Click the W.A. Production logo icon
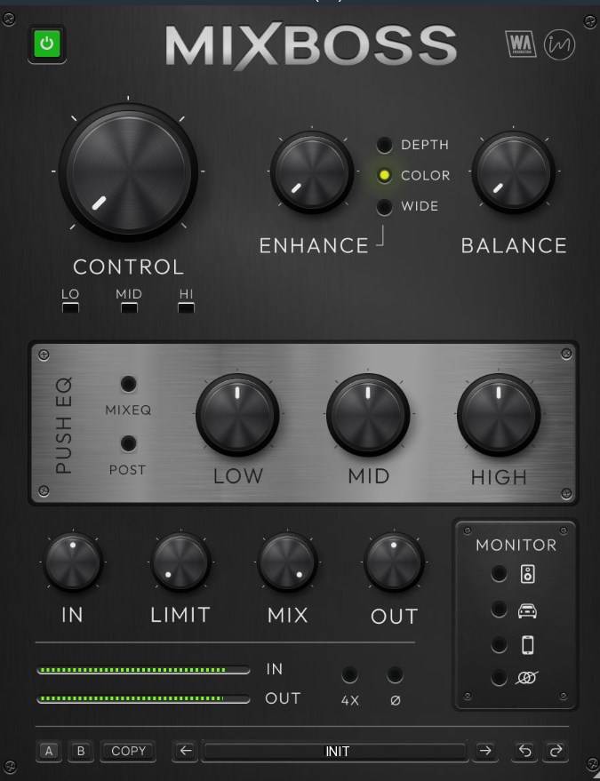This screenshot has height=781, width=600. tap(520, 44)
